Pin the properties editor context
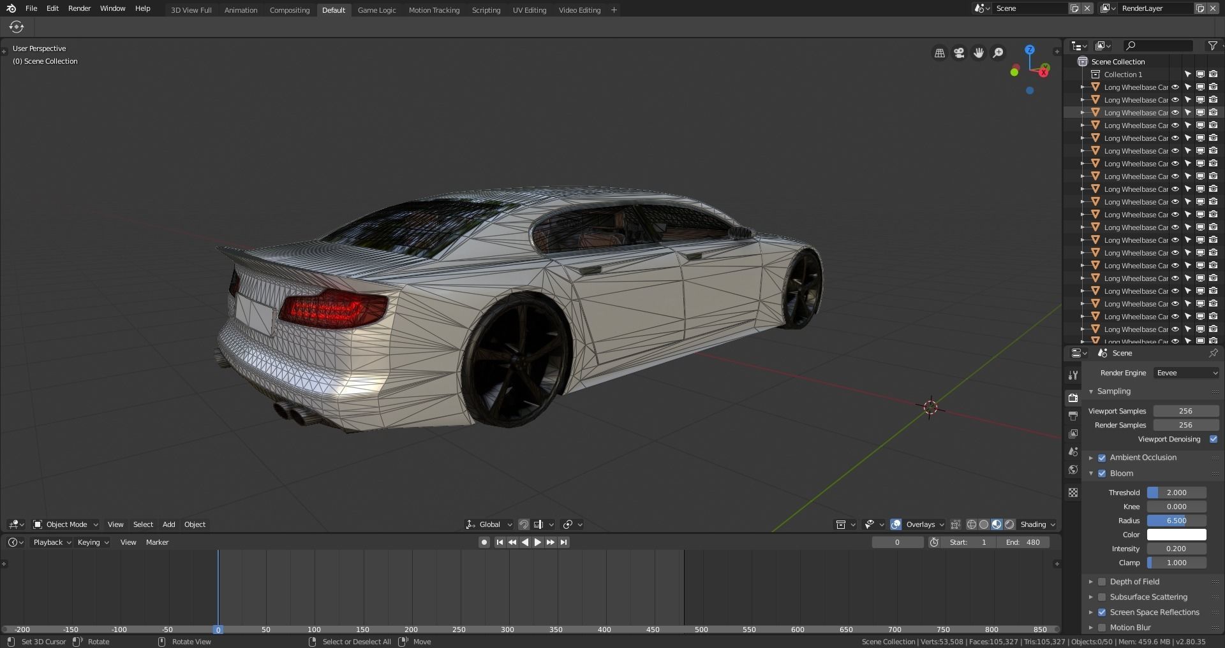The height and width of the screenshot is (648, 1225). point(1213,353)
